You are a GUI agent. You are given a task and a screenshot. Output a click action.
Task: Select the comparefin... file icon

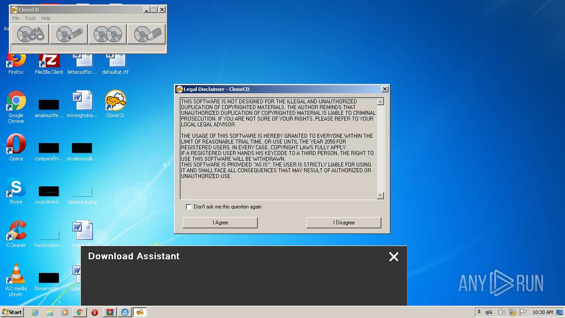(x=49, y=151)
